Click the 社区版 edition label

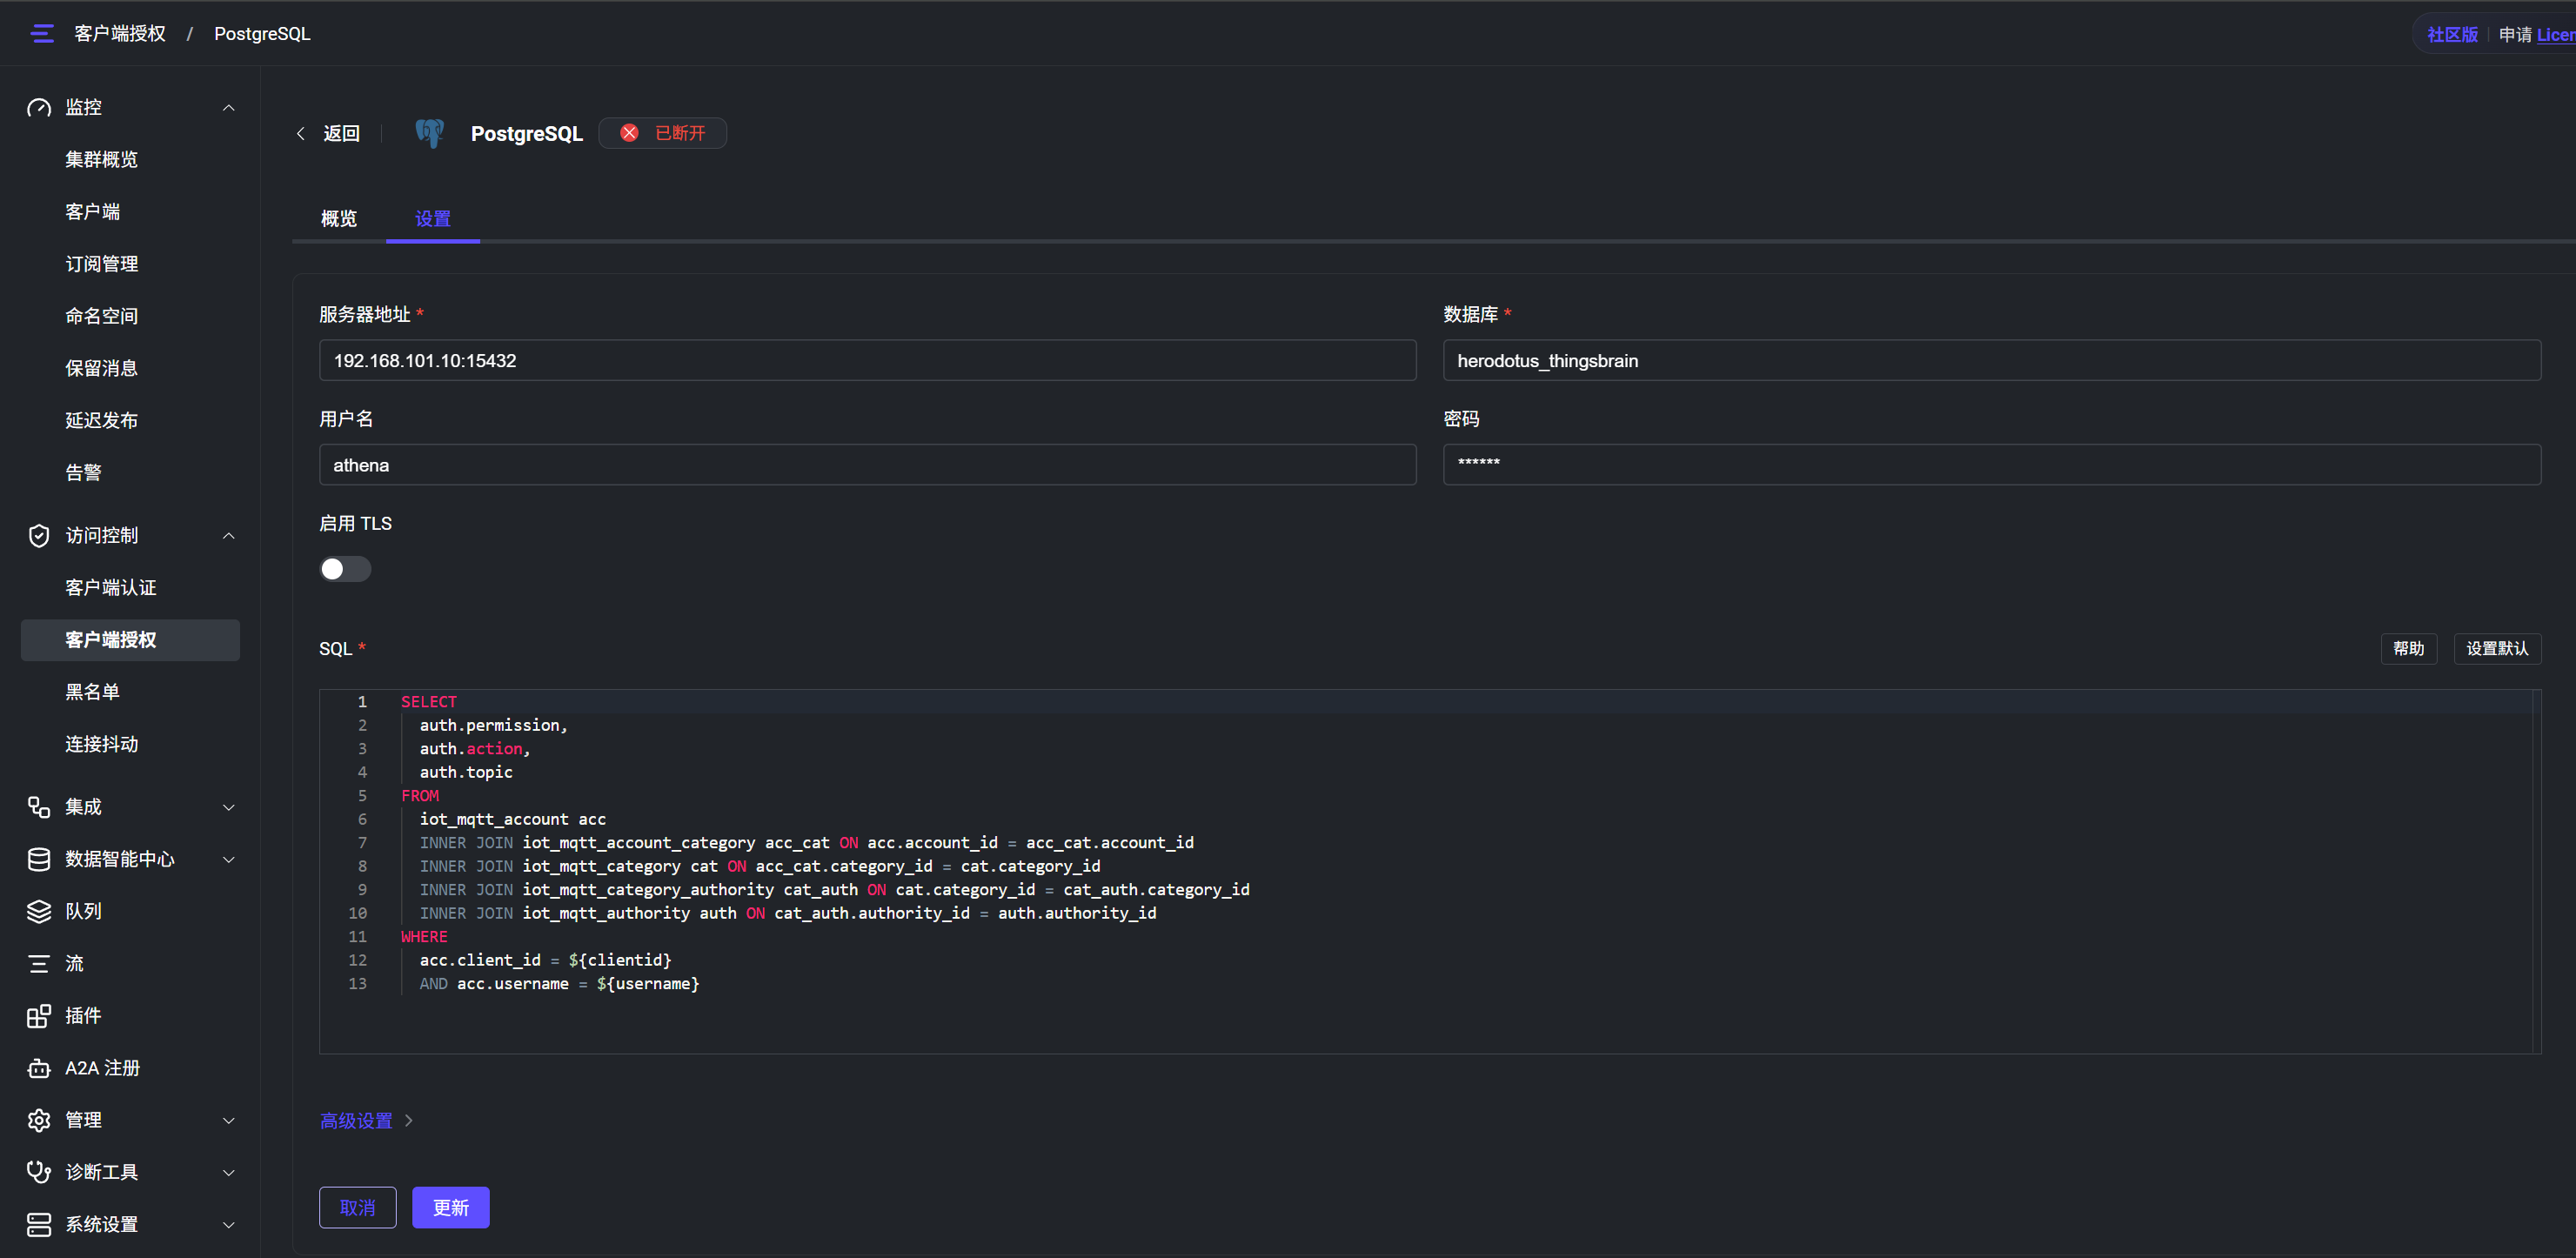[x=2452, y=34]
